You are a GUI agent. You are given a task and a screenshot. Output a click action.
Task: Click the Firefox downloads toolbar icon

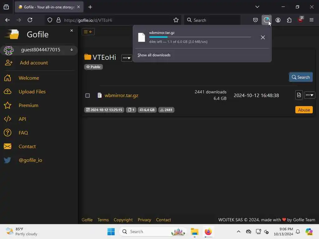[x=267, y=20]
